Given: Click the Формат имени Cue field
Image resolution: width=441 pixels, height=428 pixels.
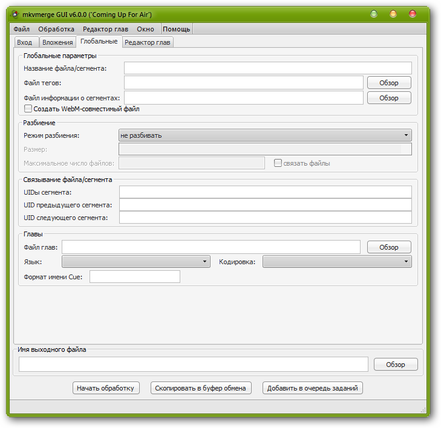Looking at the screenshot, I should tap(135, 276).
